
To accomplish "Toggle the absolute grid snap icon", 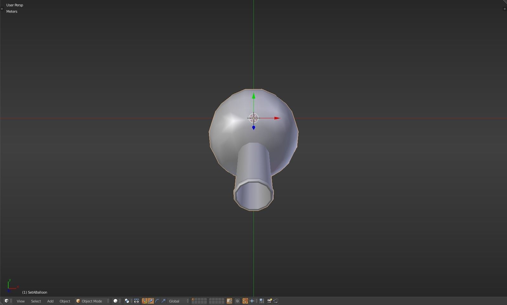I will pyautogui.click(x=262, y=301).
